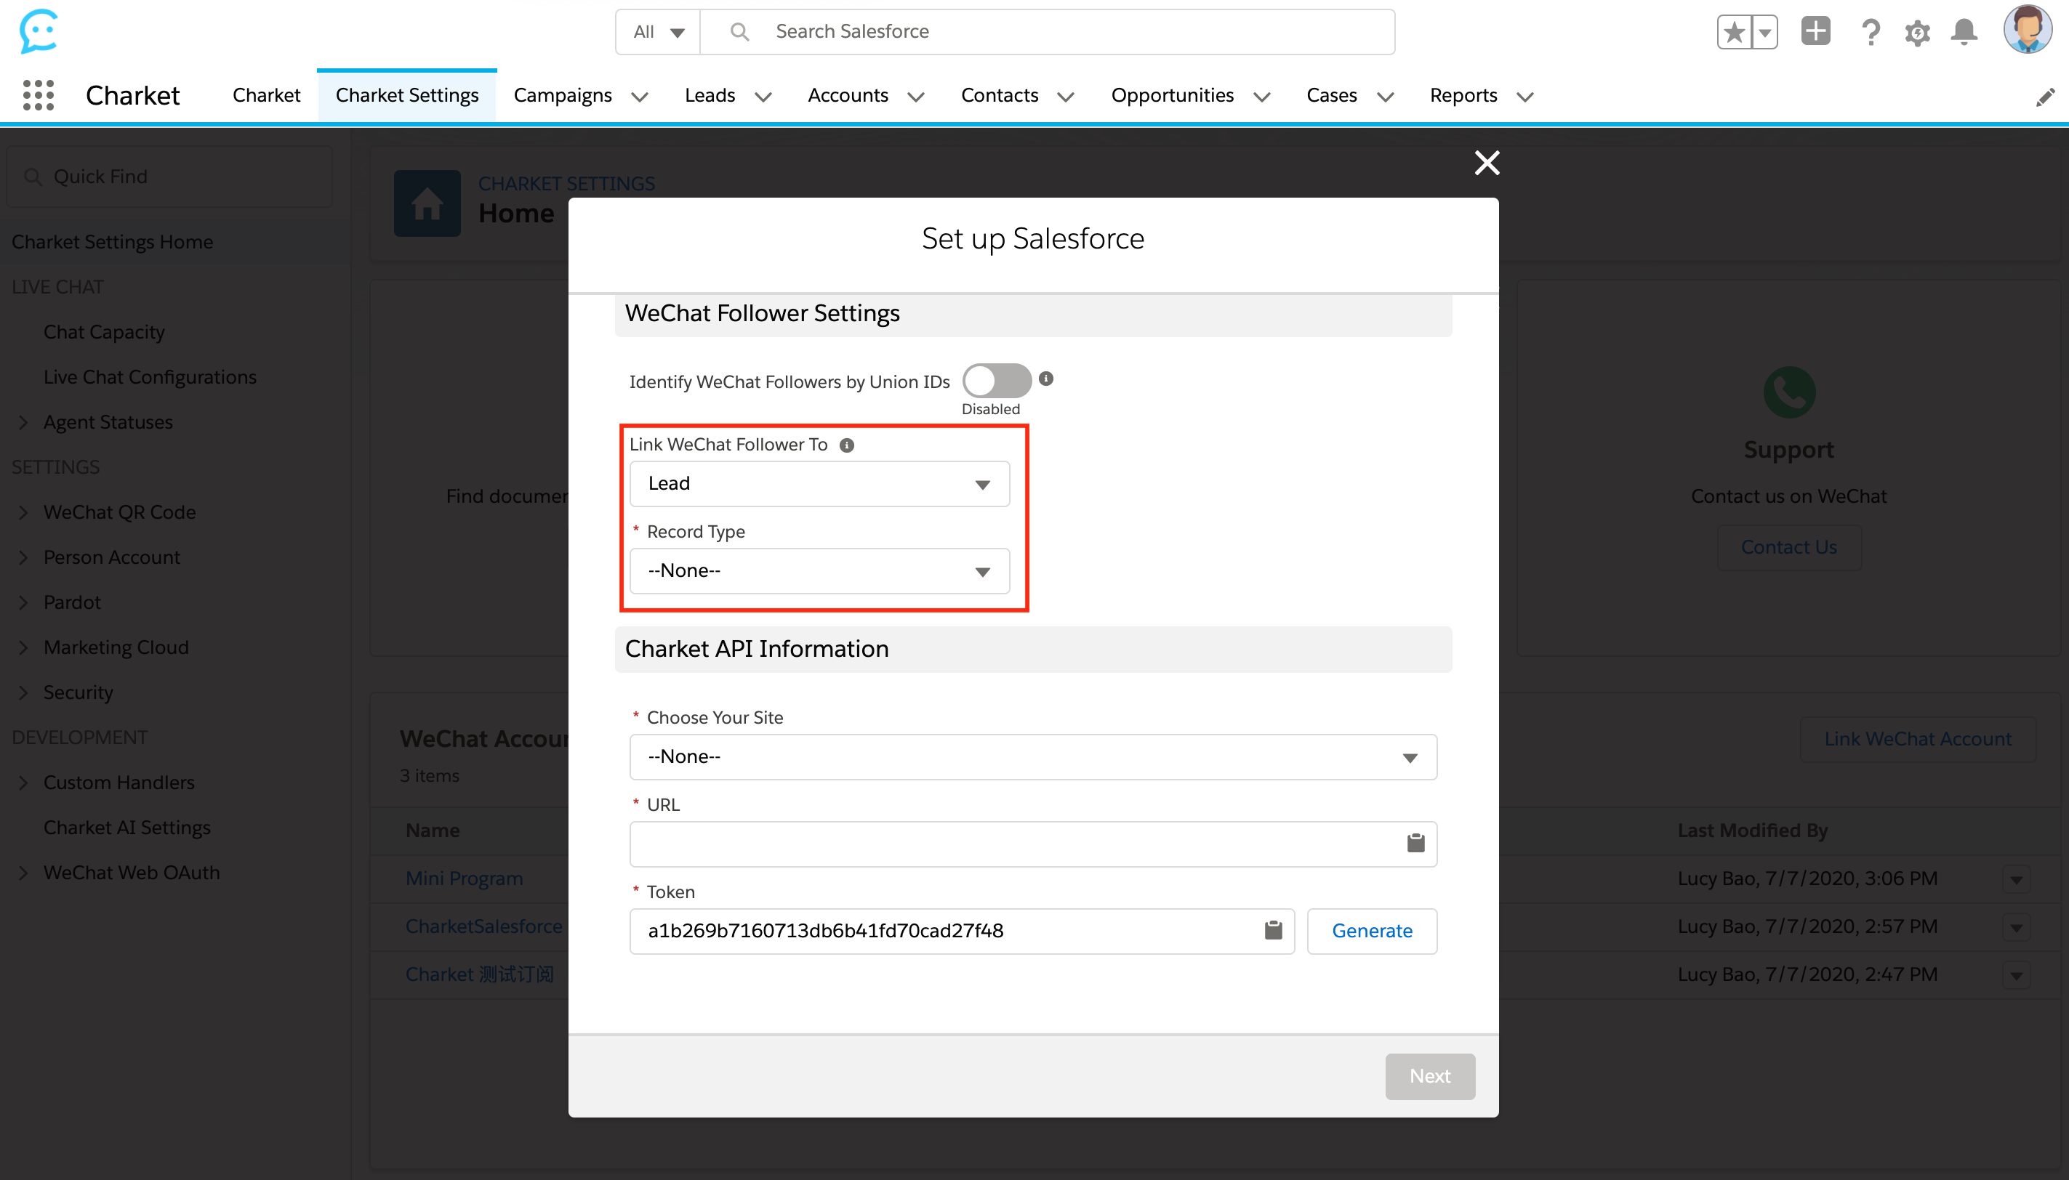The image size is (2069, 1180).
Task: Copy URL with the clipboard icon
Action: 1415,844
